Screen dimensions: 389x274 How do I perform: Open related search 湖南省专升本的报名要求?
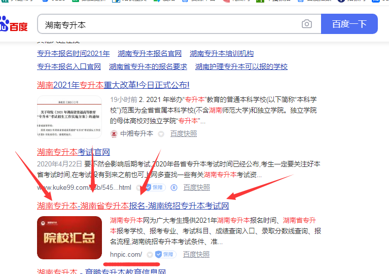pyautogui.click(x=148, y=66)
